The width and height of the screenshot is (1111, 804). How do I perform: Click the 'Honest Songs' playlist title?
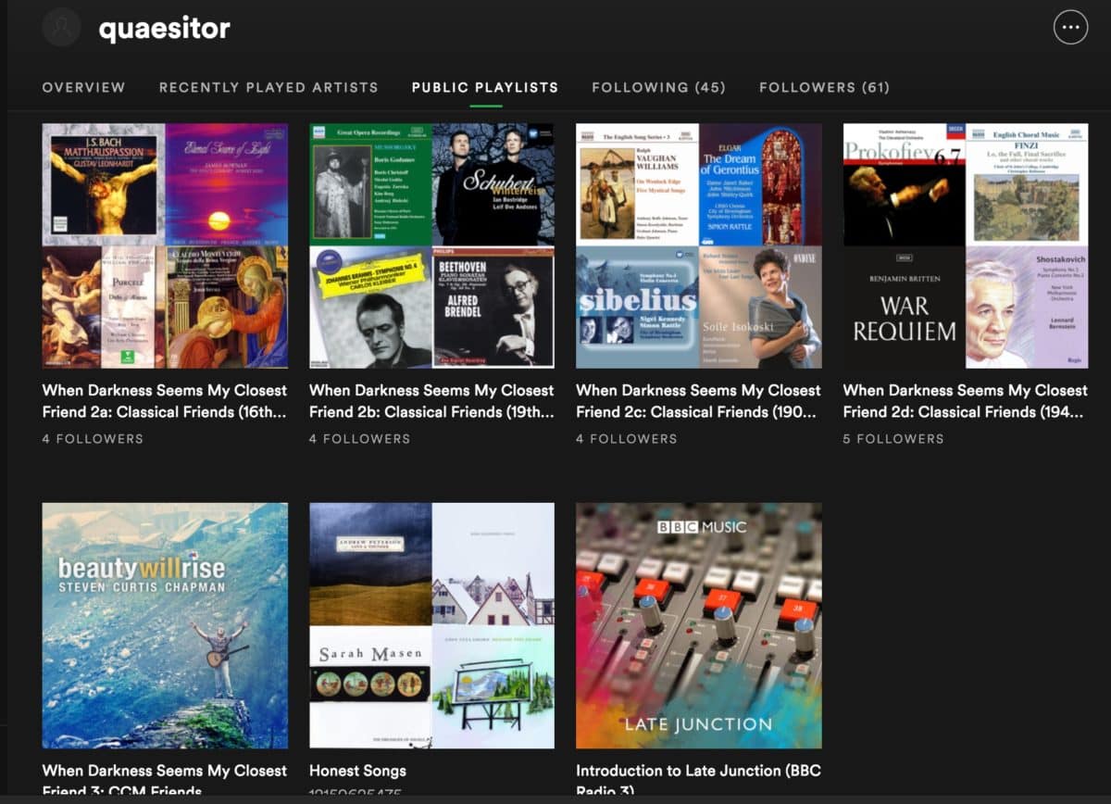(357, 771)
